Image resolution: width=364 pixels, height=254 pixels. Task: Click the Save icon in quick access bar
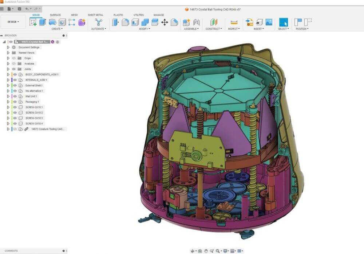tap(20, 9)
